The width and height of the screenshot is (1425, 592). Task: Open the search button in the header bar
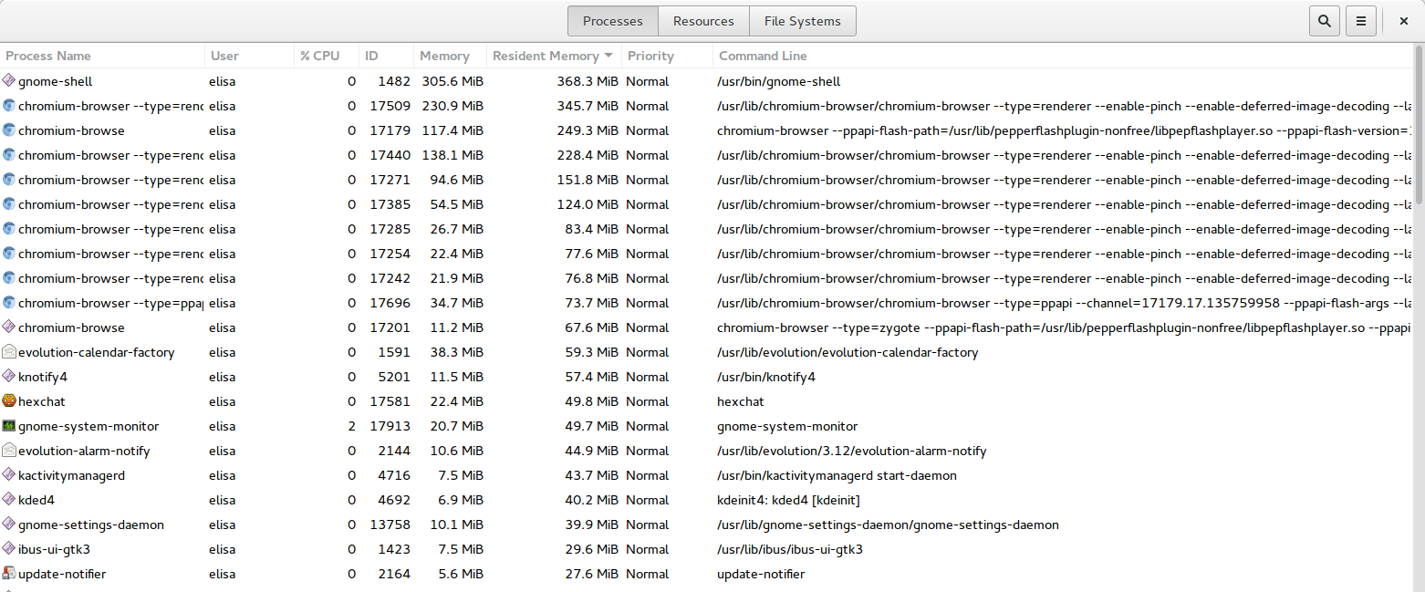tap(1324, 21)
